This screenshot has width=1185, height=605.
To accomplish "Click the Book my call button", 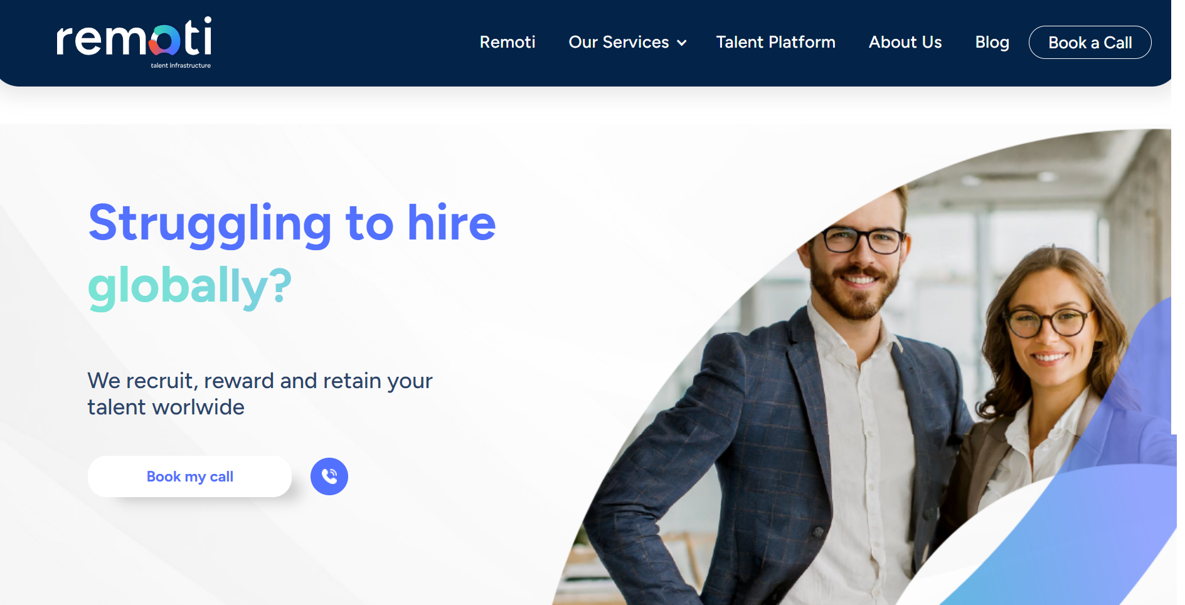I will [x=189, y=476].
